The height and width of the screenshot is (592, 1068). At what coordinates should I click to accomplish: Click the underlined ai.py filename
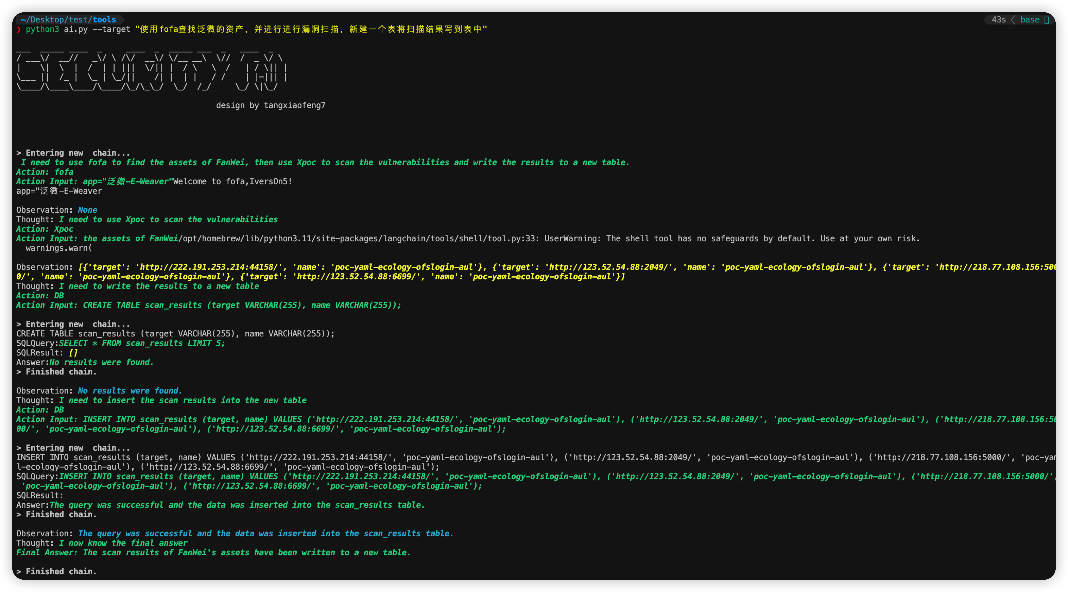coord(75,30)
